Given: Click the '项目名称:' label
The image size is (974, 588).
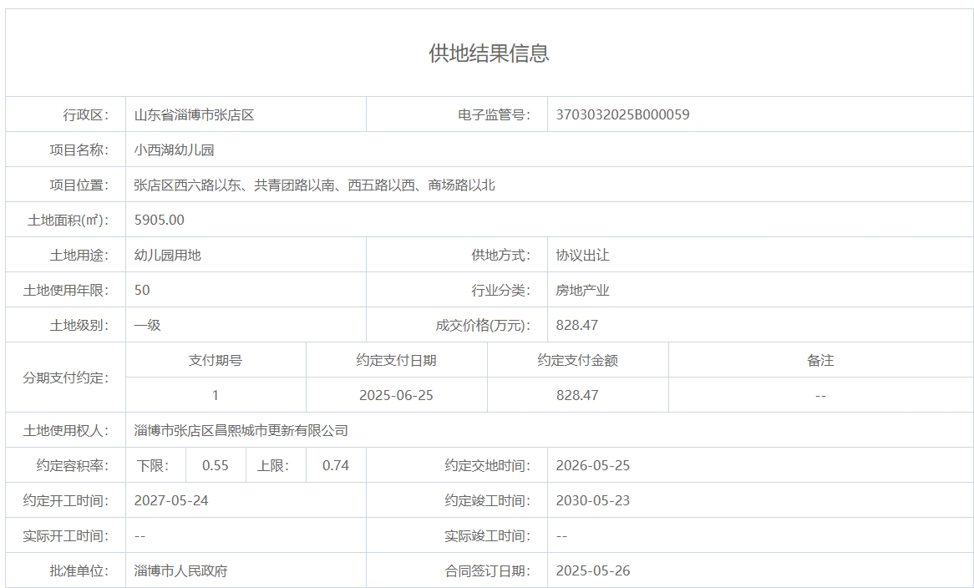Looking at the screenshot, I should click(79, 150).
